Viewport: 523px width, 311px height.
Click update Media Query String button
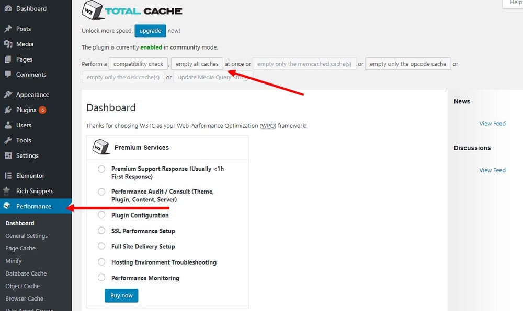pyautogui.click(x=213, y=77)
